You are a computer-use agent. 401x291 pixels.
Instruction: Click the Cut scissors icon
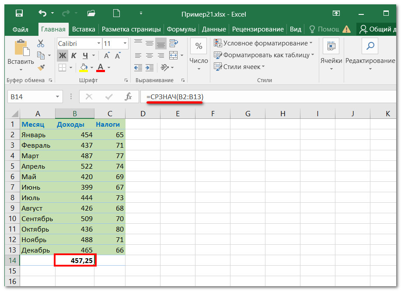(x=41, y=43)
